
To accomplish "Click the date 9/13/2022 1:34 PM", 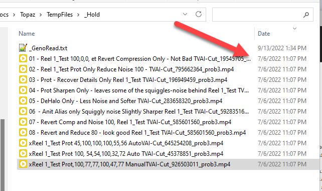I will coord(282,48).
